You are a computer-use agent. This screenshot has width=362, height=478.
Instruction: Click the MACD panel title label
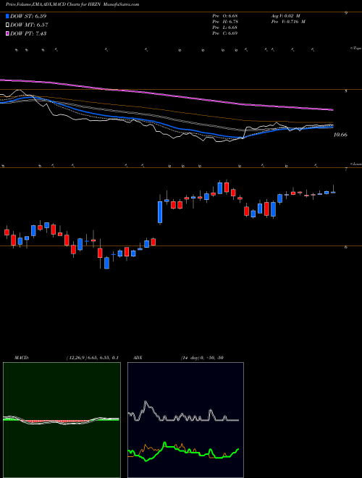[21, 358]
